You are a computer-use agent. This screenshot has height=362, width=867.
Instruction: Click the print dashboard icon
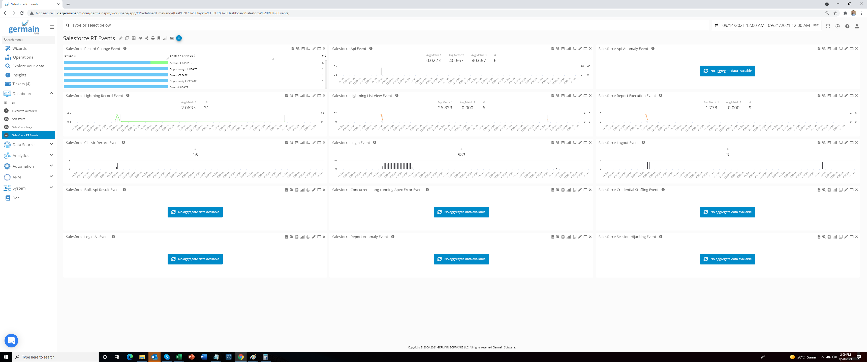[153, 38]
